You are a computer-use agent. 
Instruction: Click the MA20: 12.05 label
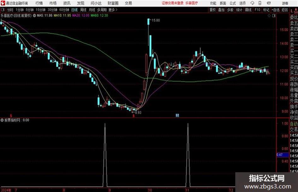(81, 15)
